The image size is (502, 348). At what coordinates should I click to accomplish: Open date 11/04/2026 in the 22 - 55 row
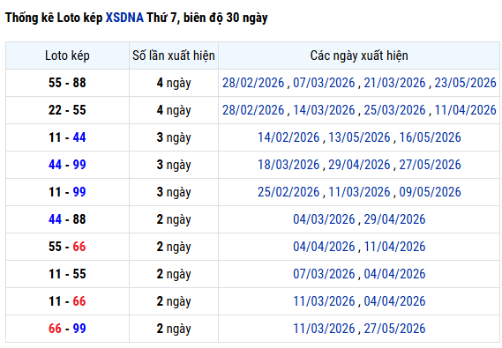pos(465,110)
